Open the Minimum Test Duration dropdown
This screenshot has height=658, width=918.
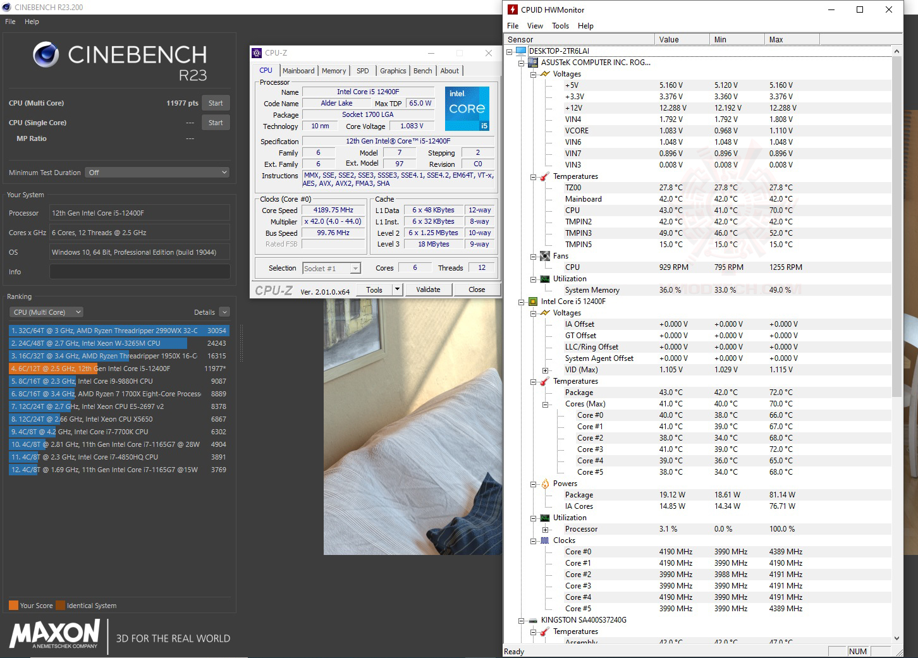[157, 172]
